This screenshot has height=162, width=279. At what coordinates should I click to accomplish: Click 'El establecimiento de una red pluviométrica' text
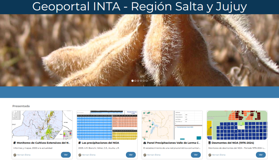point(172,148)
